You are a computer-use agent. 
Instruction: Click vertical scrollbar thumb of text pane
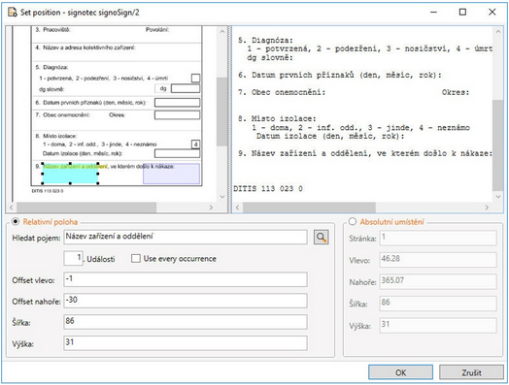click(x=498, y=145)
